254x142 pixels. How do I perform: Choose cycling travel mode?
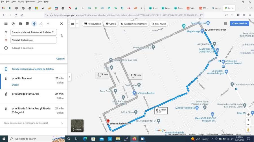(41, 24)
